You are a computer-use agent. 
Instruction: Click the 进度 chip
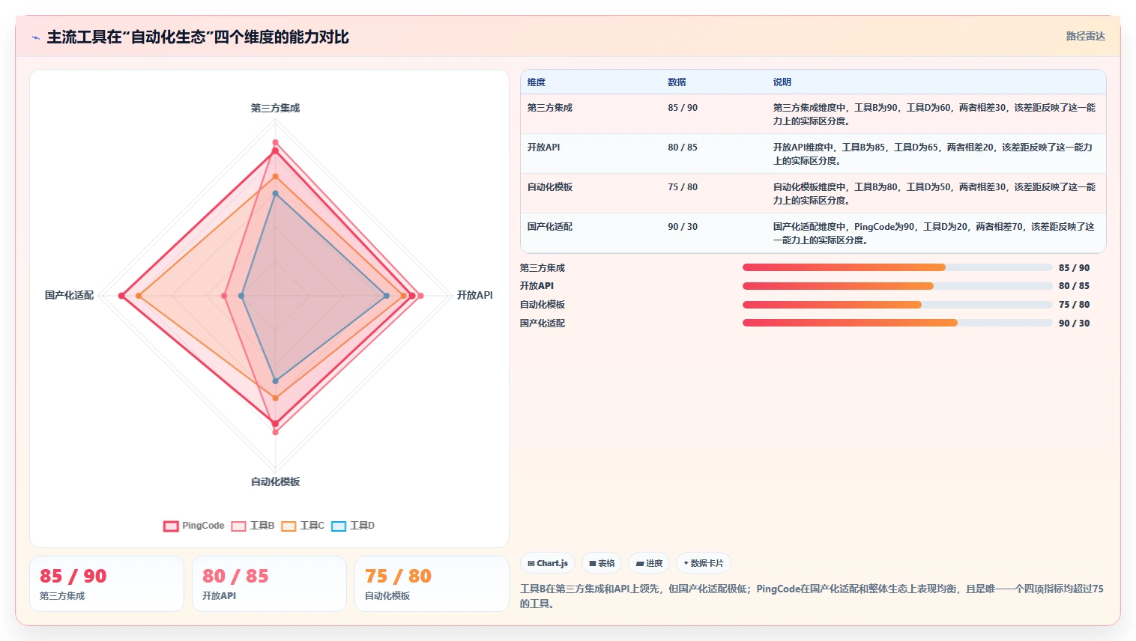pyautogui.click(x=649, y=563)
